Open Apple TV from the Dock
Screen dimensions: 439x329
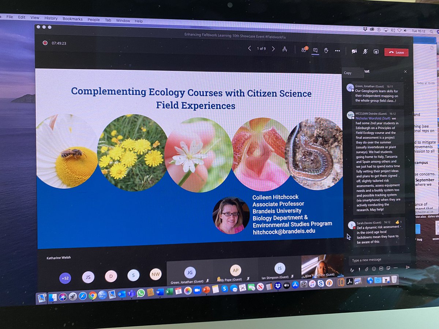point(286,285)
